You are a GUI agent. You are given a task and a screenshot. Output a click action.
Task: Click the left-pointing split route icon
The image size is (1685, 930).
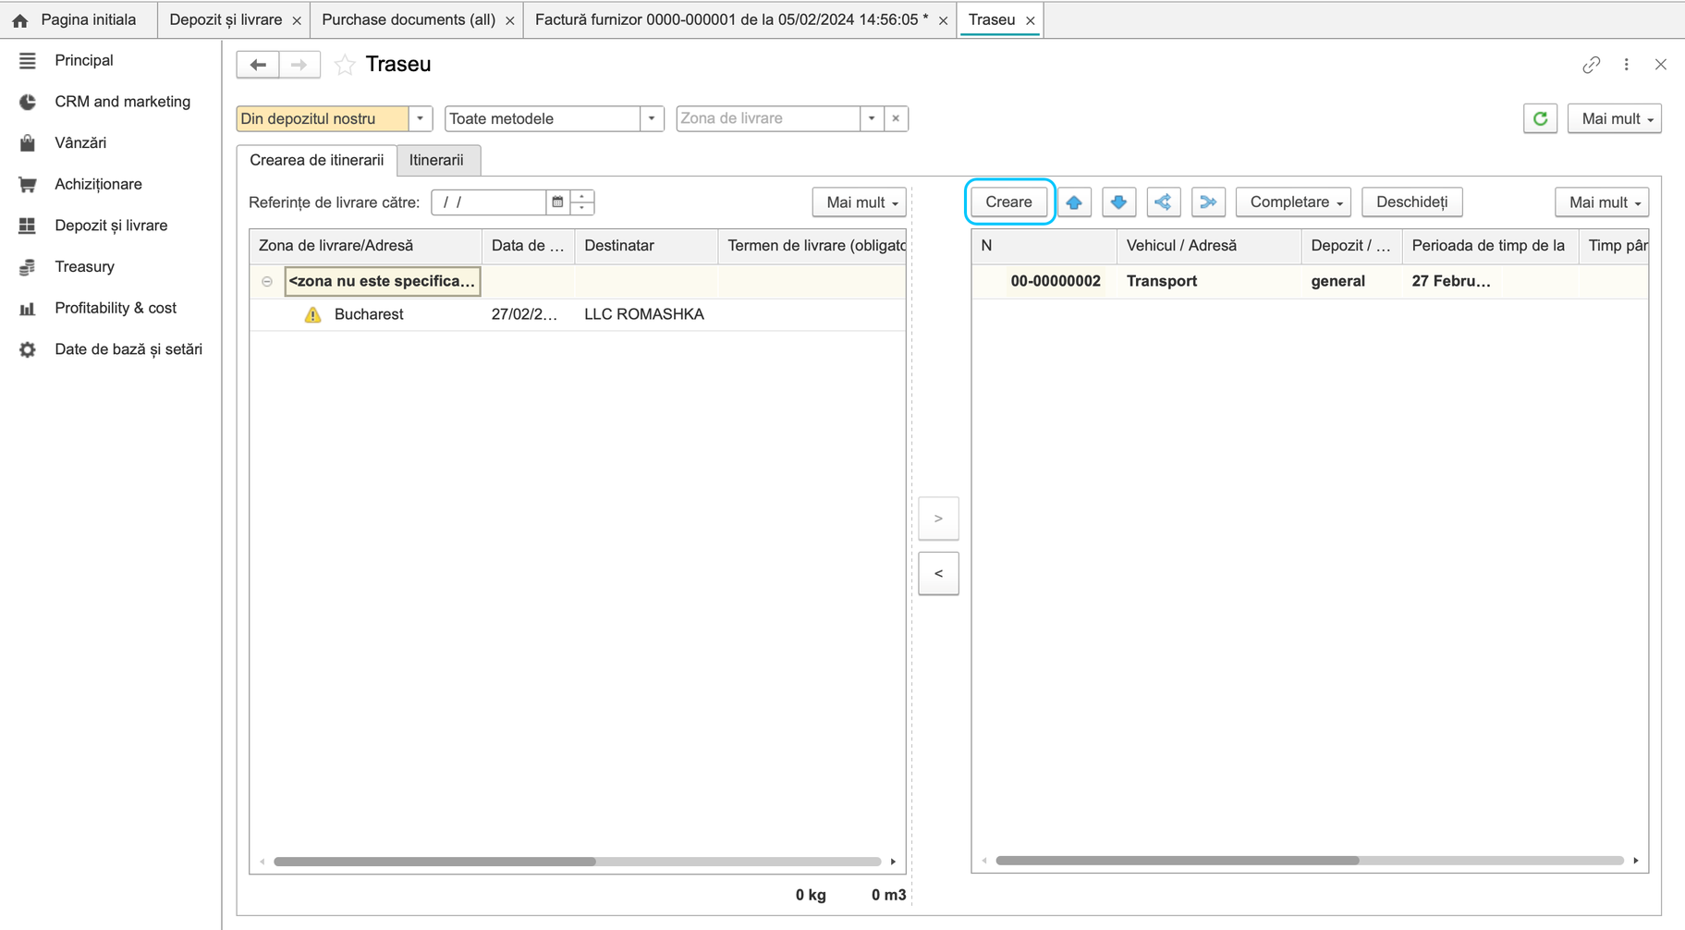pos(1164,202)
